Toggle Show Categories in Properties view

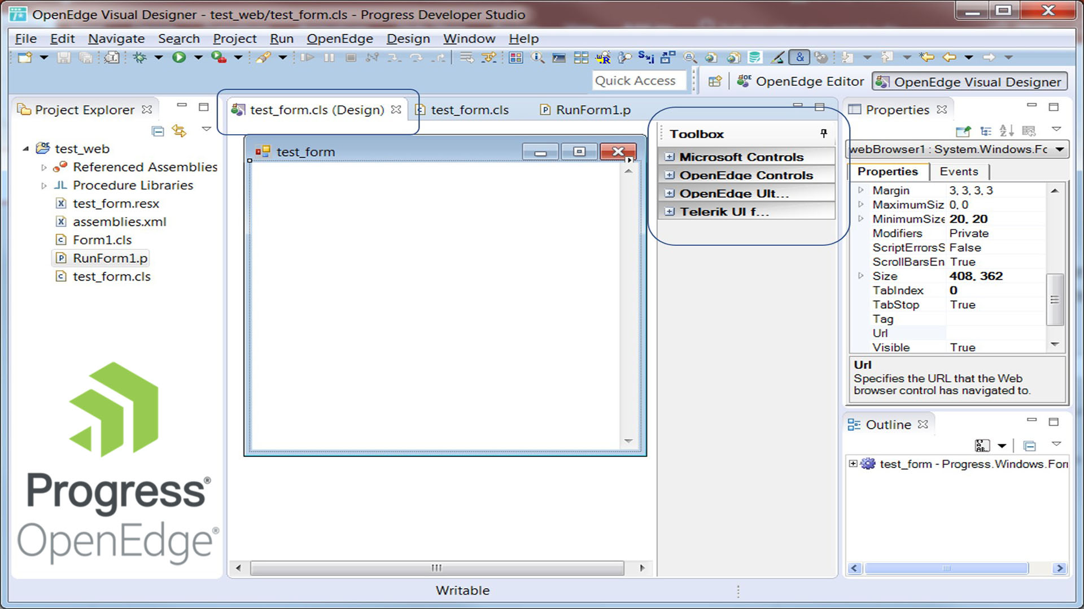[x=986, y=131]
